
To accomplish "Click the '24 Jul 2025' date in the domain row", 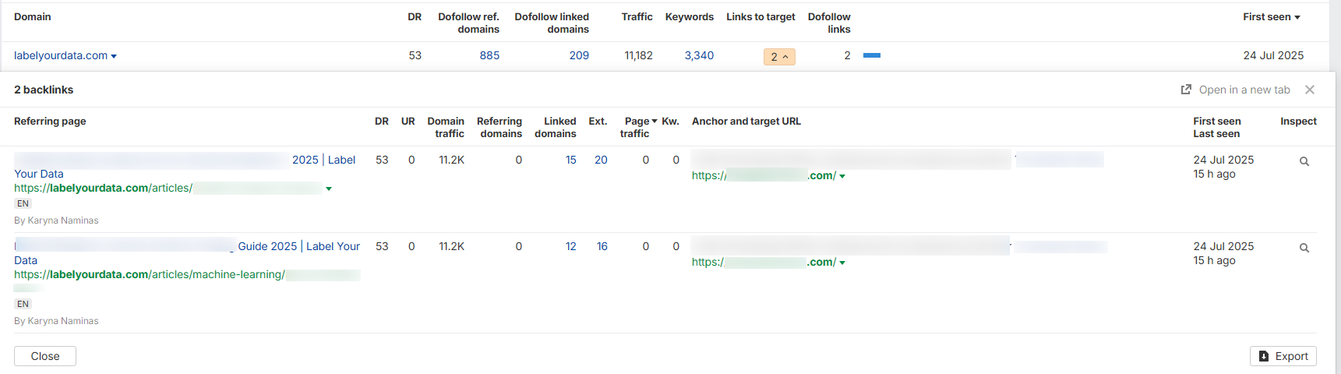I will tap(1273, 55).
